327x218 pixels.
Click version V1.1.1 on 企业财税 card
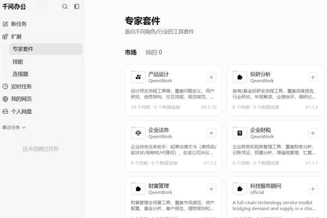[x=311, y=163]
